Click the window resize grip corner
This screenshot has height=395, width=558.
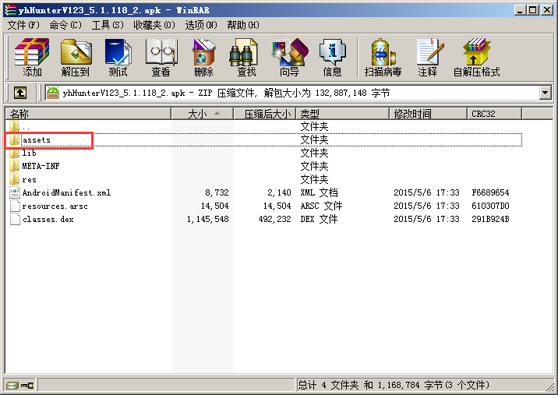[x=549, y=386]
